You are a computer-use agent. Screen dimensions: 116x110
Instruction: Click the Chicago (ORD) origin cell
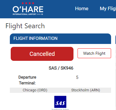click(x=35, y=90)
